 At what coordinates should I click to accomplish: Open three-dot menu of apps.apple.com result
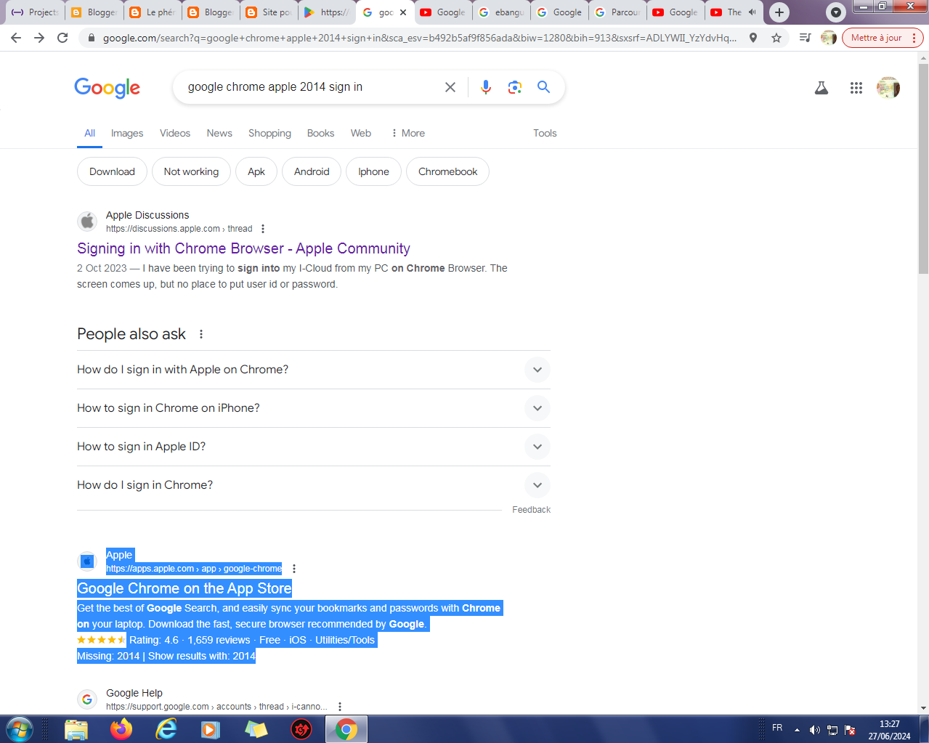pos(294,569)
